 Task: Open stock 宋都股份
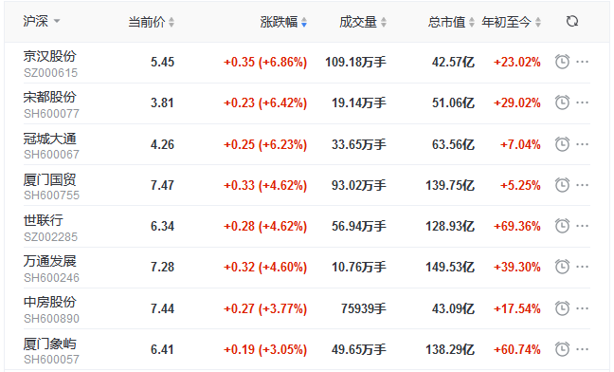click(49, 97)
